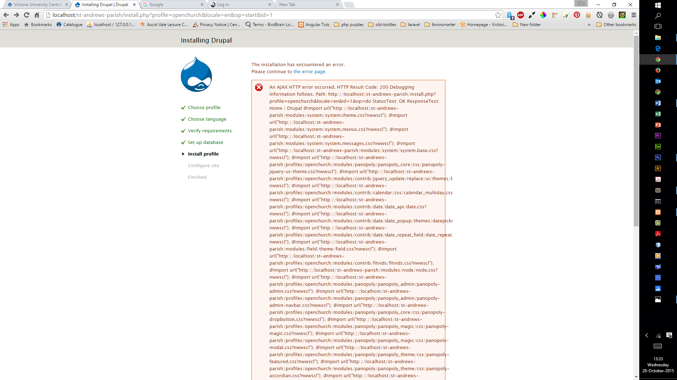Open Ascot Vale Leisure bookmark
Viewport: 677px width, 380px height.
pos(164,25)
